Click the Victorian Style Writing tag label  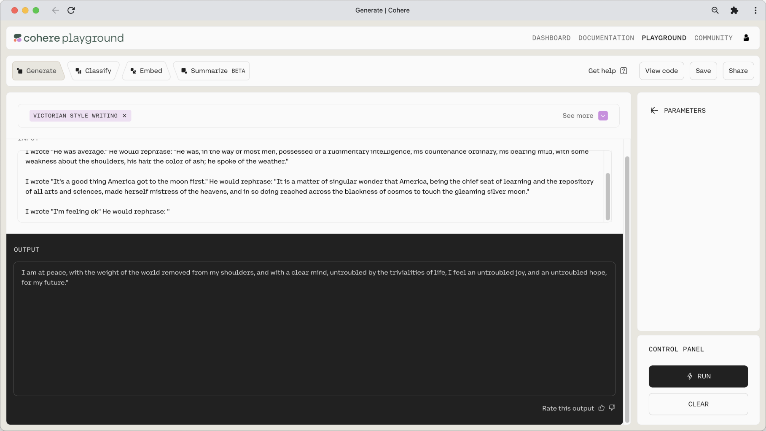[x=75, y=116]
